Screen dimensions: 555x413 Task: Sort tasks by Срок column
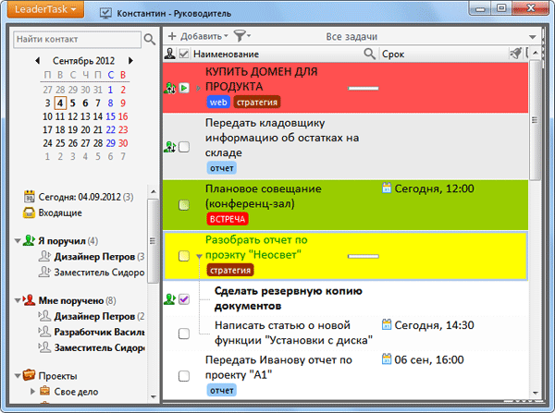coord(393,55)
